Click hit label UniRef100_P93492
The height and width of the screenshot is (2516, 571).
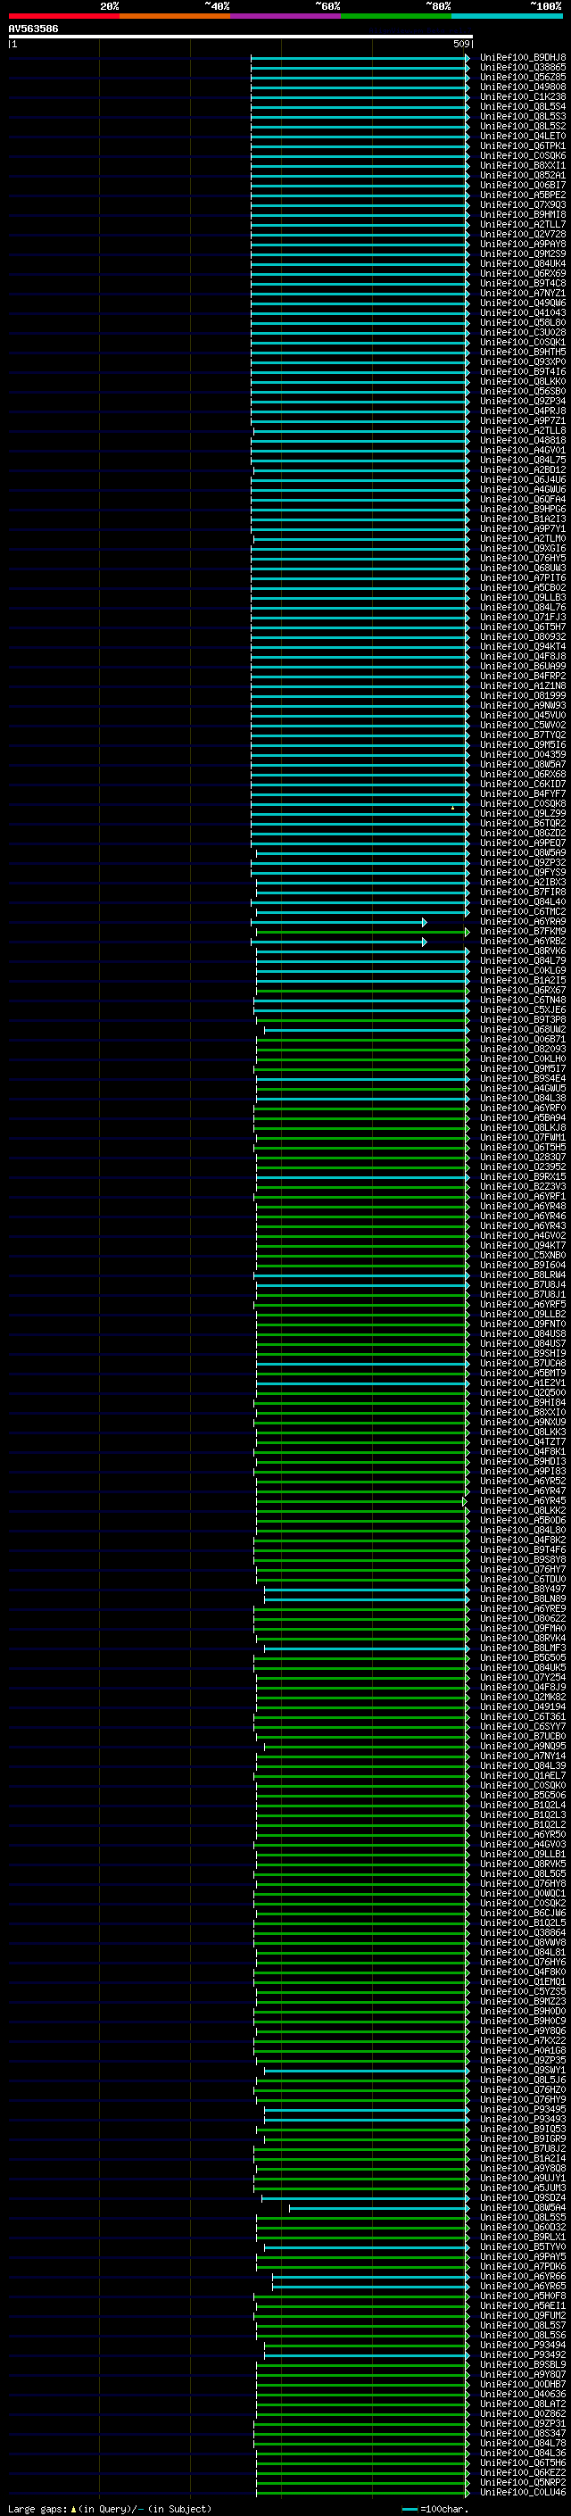(523, 2354)
